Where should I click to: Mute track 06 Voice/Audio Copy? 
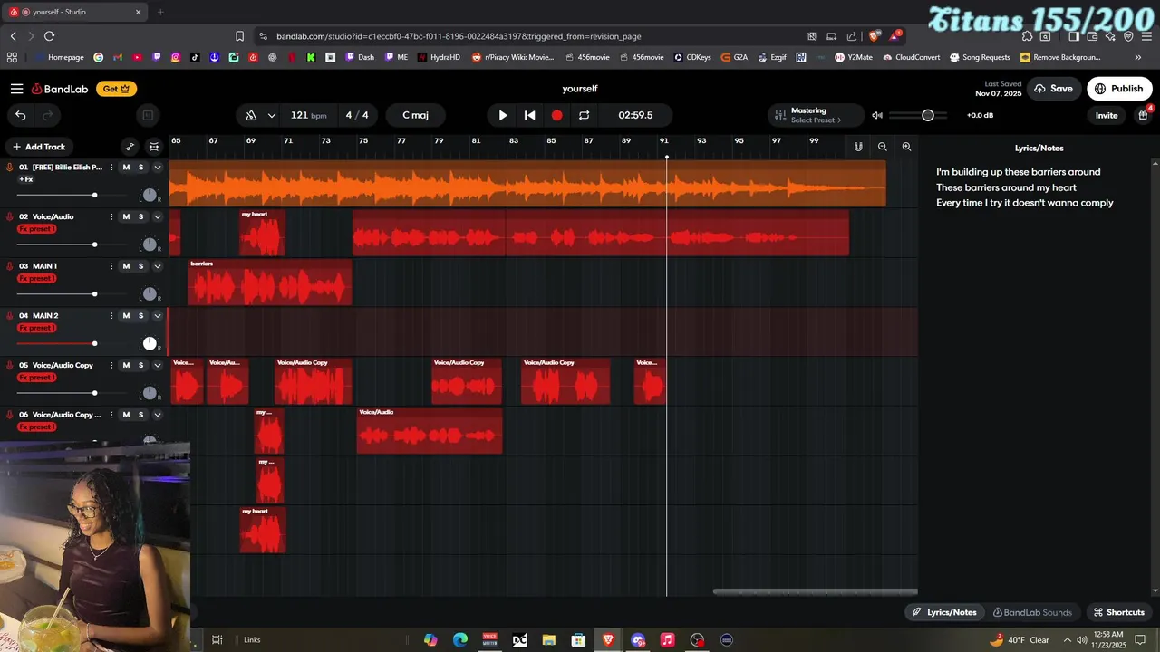pyautogui.click(x=126, y=415)
